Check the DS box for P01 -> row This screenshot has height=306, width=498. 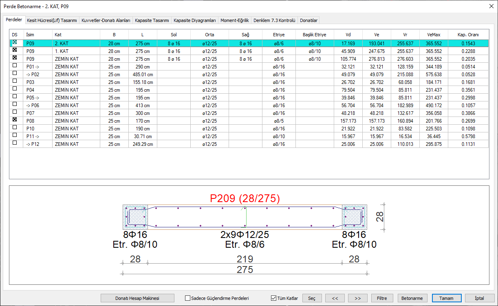pyautogui.click(x=15, y=65)
